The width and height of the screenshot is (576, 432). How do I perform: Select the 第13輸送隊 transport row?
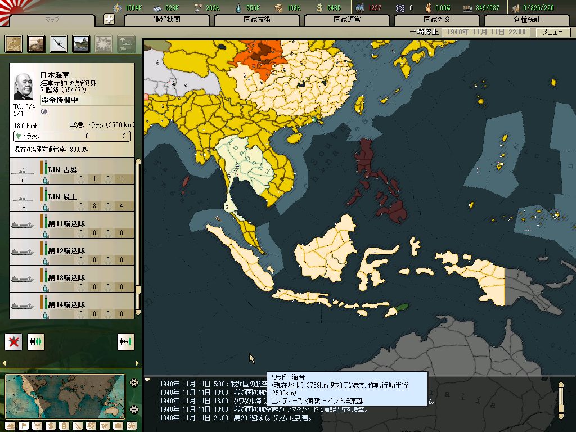click(x=72, y=279)
